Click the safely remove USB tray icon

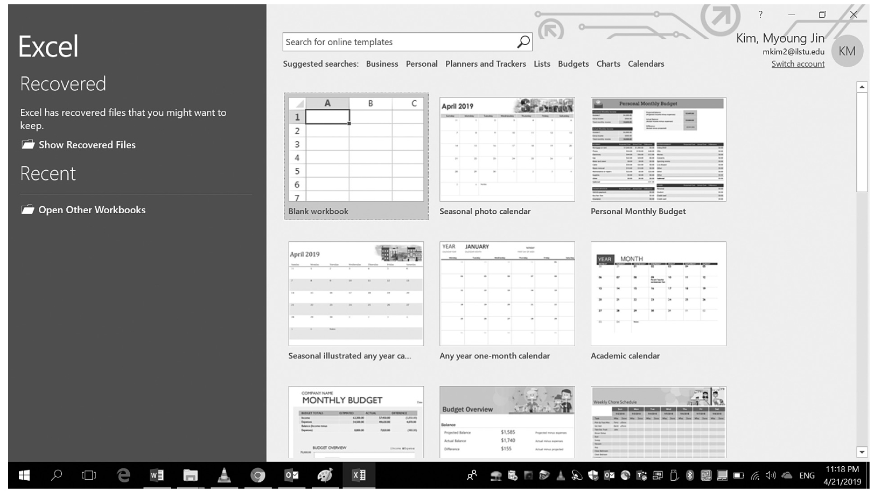pos(674,475)
